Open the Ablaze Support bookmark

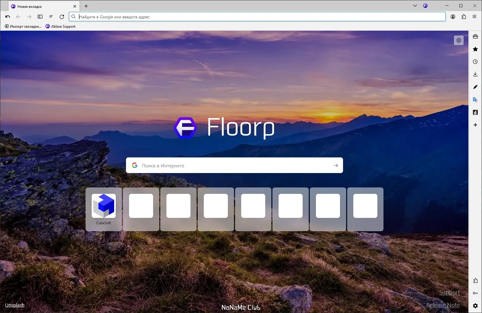60,26
